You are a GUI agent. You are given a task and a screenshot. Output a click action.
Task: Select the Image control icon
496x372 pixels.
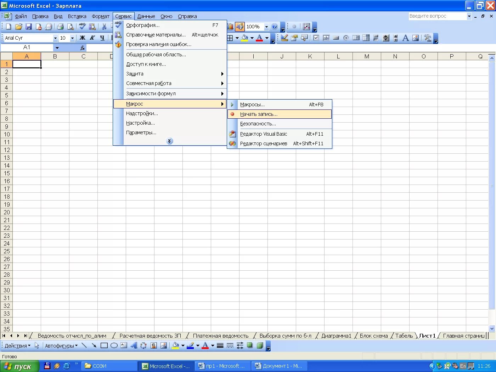(416, 38)
